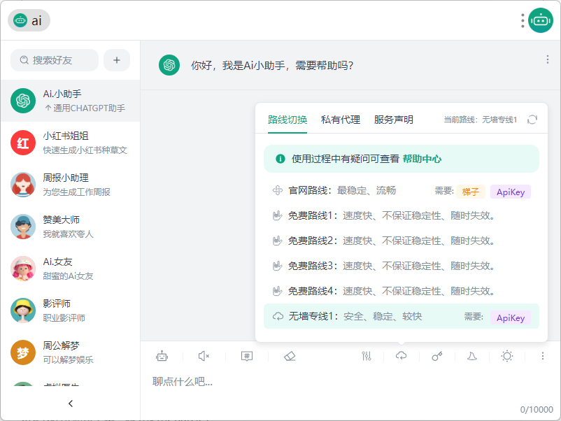Toggle the sun brightness theme icon
The width and height of the screenshot is (561, 421).
(x=507, y=356)
